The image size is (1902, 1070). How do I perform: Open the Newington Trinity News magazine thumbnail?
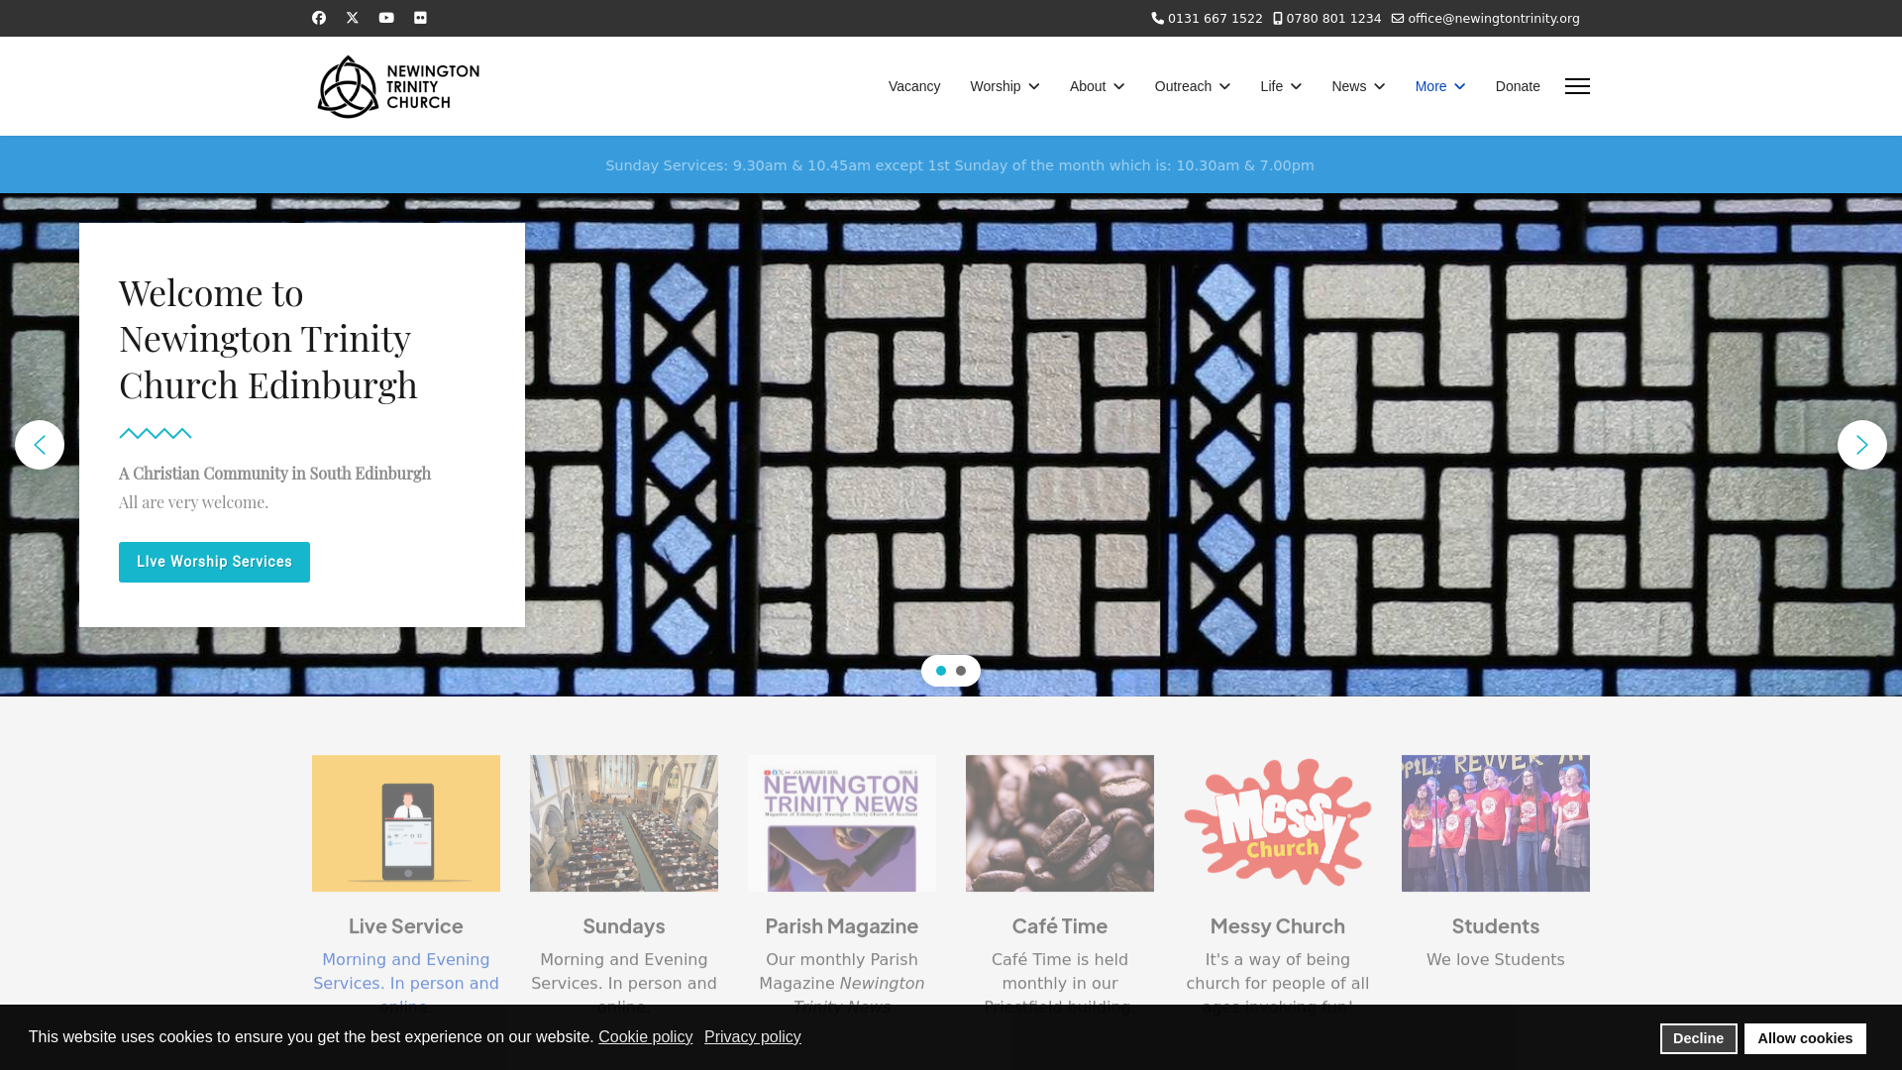click(842, 823)
